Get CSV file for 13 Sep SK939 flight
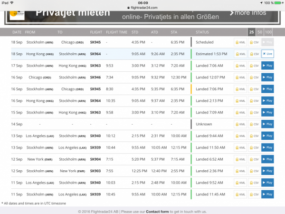The height and width of the screenshot is (214, 285). pos(254,147)
